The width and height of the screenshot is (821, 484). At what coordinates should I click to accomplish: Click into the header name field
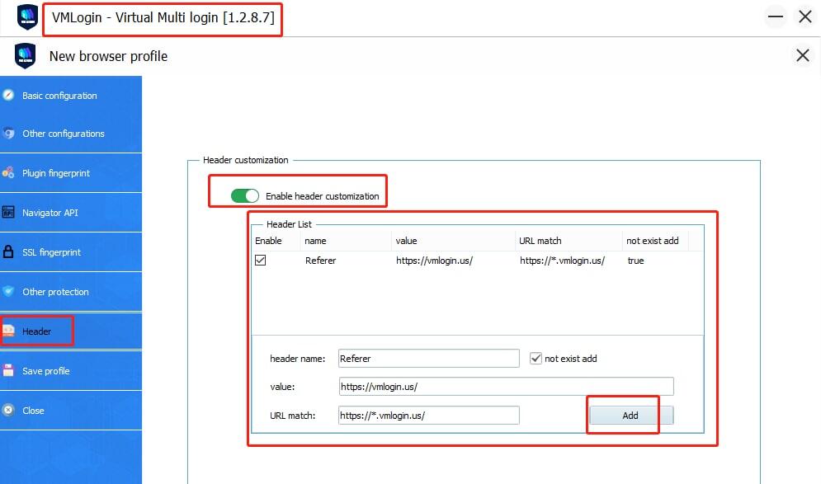click(x=428, y=359)
